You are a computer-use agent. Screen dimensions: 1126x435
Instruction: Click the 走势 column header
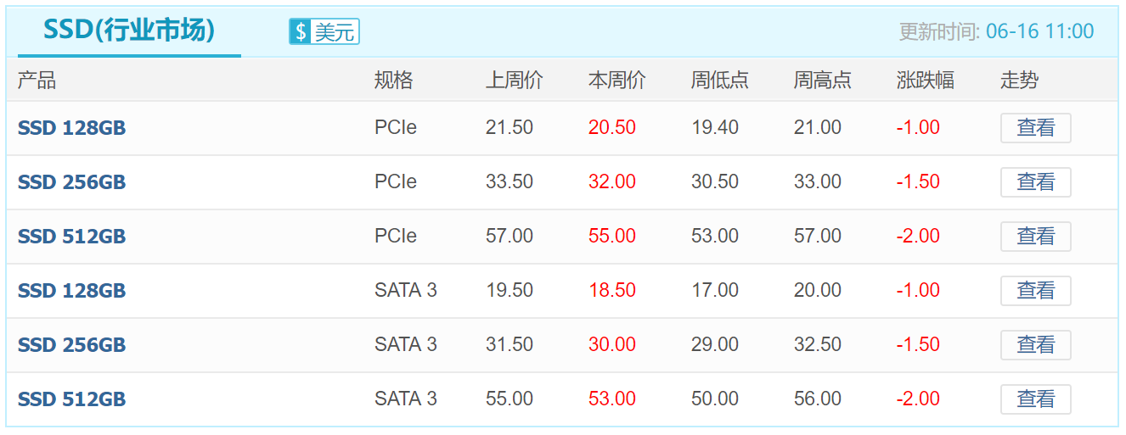(1019, 81)
